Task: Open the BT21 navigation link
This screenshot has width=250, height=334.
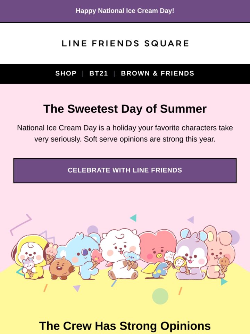Action: coord(98,73)
